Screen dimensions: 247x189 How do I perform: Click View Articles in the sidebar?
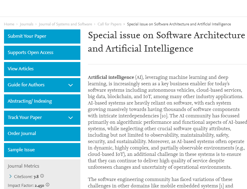pos(21,69)
